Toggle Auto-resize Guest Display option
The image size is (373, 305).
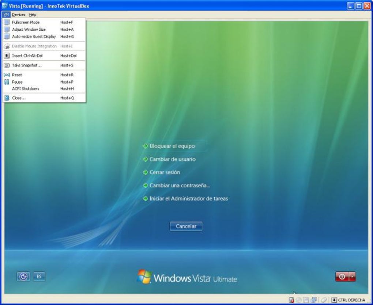click(x=44, y=37)
